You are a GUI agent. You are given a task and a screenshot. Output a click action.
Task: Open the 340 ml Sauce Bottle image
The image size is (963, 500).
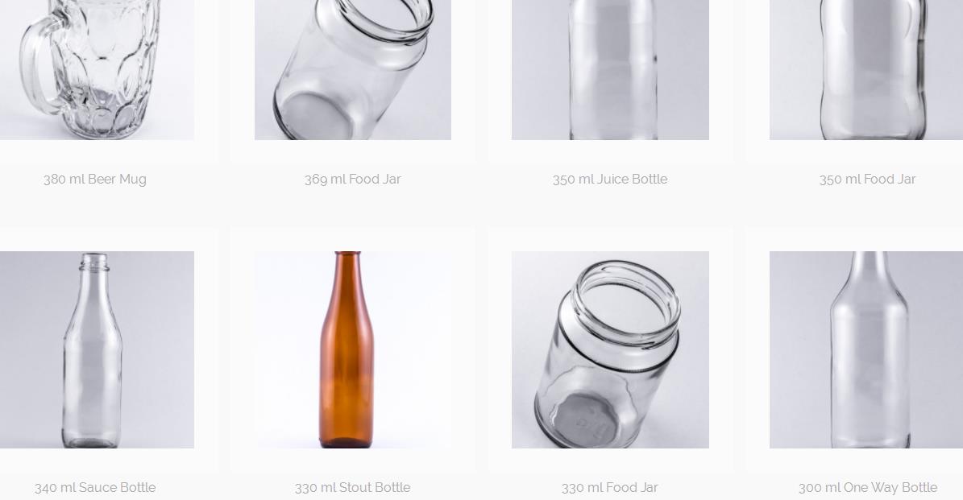(97, 349)
